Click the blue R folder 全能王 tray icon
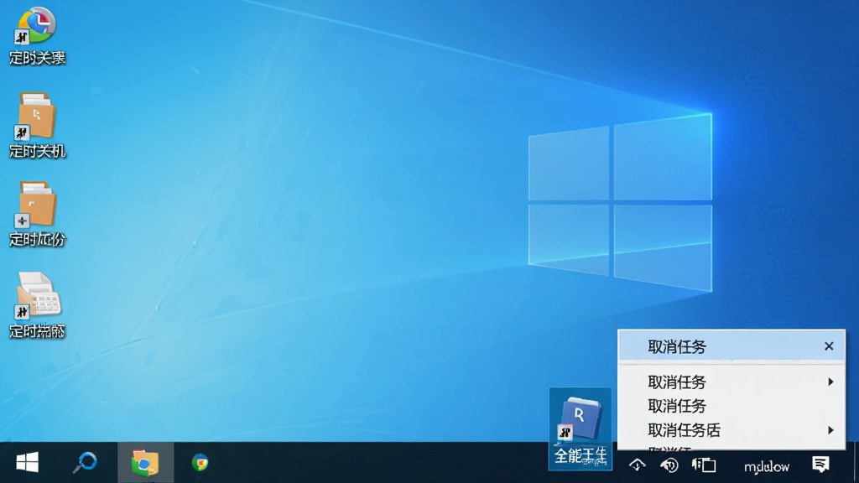The height and width of the screenshot is (483, 859). click(580, 428)
